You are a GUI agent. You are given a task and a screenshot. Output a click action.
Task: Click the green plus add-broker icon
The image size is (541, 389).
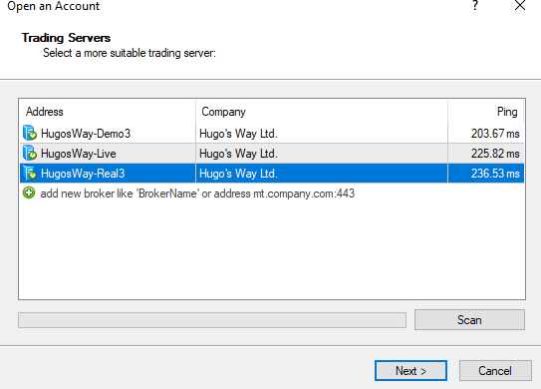coord(29,193)
